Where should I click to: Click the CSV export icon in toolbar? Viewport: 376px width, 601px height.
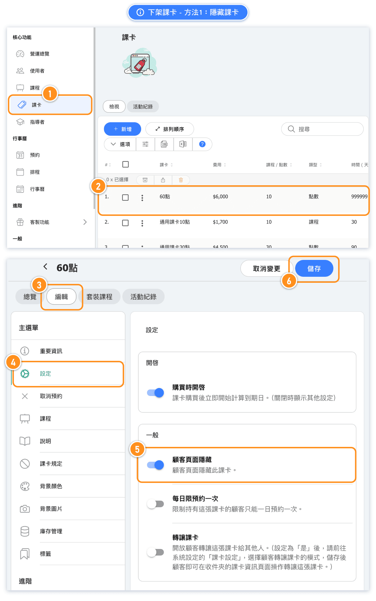[x=164, y=144]
